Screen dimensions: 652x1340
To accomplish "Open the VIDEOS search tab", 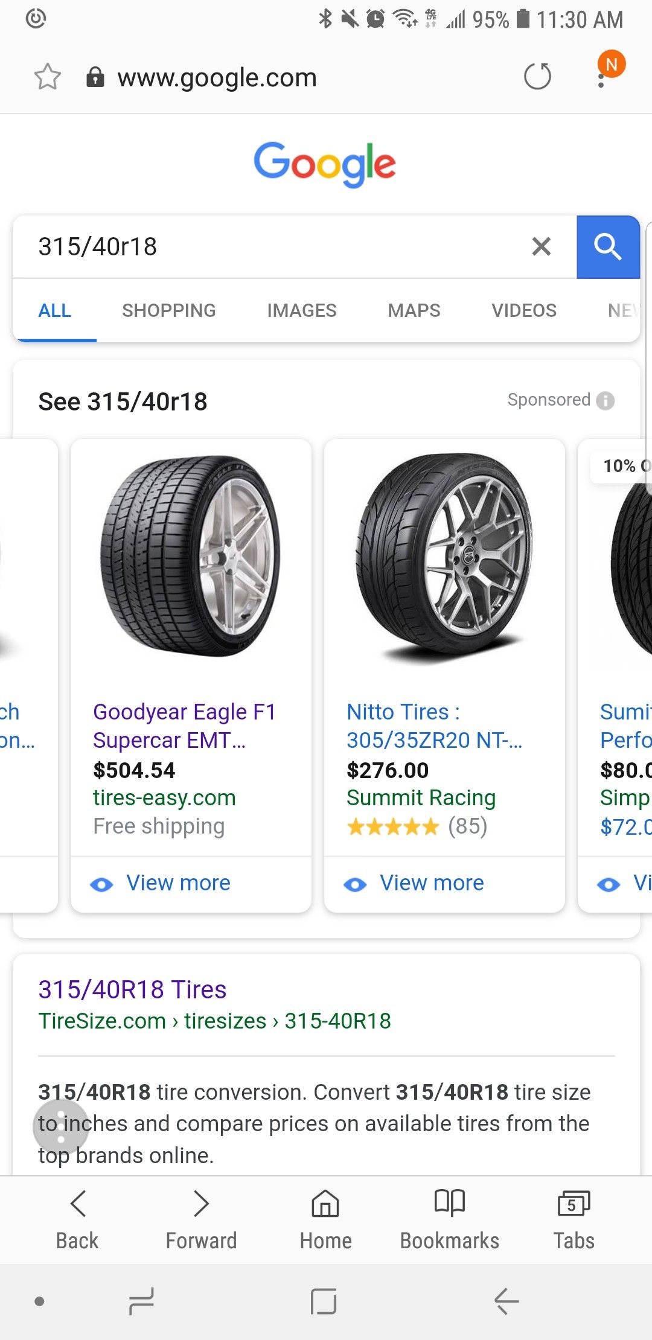I will pyautogui.click(x=524, y=310).
